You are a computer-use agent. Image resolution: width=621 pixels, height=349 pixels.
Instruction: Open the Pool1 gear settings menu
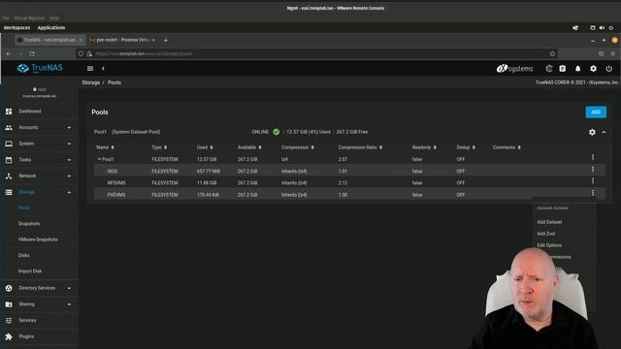pyautogui.click(x=592, y=132)
